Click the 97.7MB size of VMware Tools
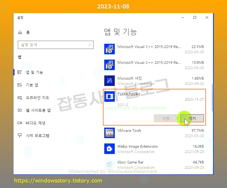227x188 pixels. point(198,131)
